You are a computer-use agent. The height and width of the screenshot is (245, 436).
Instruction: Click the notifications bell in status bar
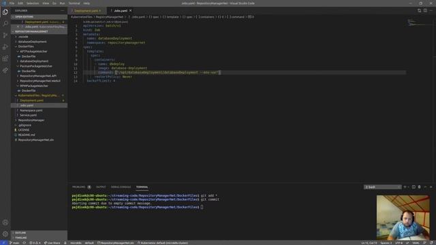tap(431, 243)
